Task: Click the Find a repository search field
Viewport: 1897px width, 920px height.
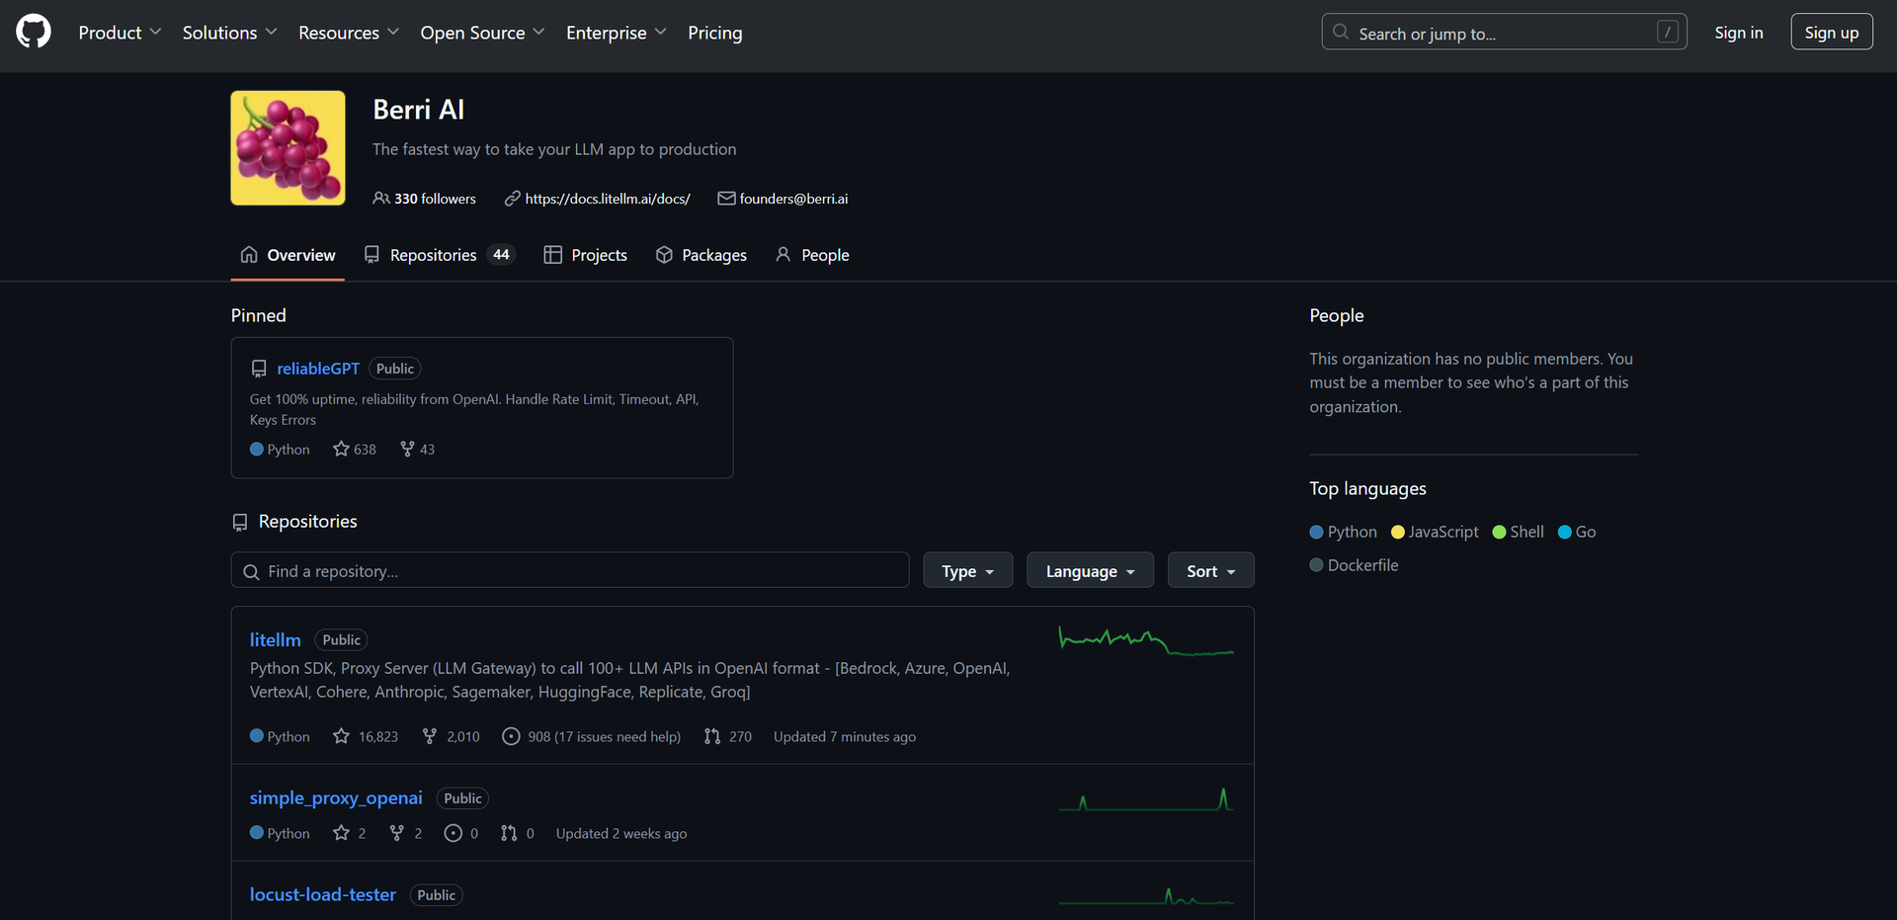Action: click(x=583, y=570)
